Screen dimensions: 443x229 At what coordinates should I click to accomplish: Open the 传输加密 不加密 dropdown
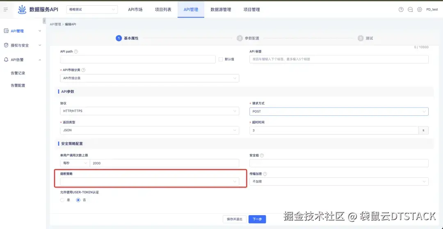(x=339, y=182)
